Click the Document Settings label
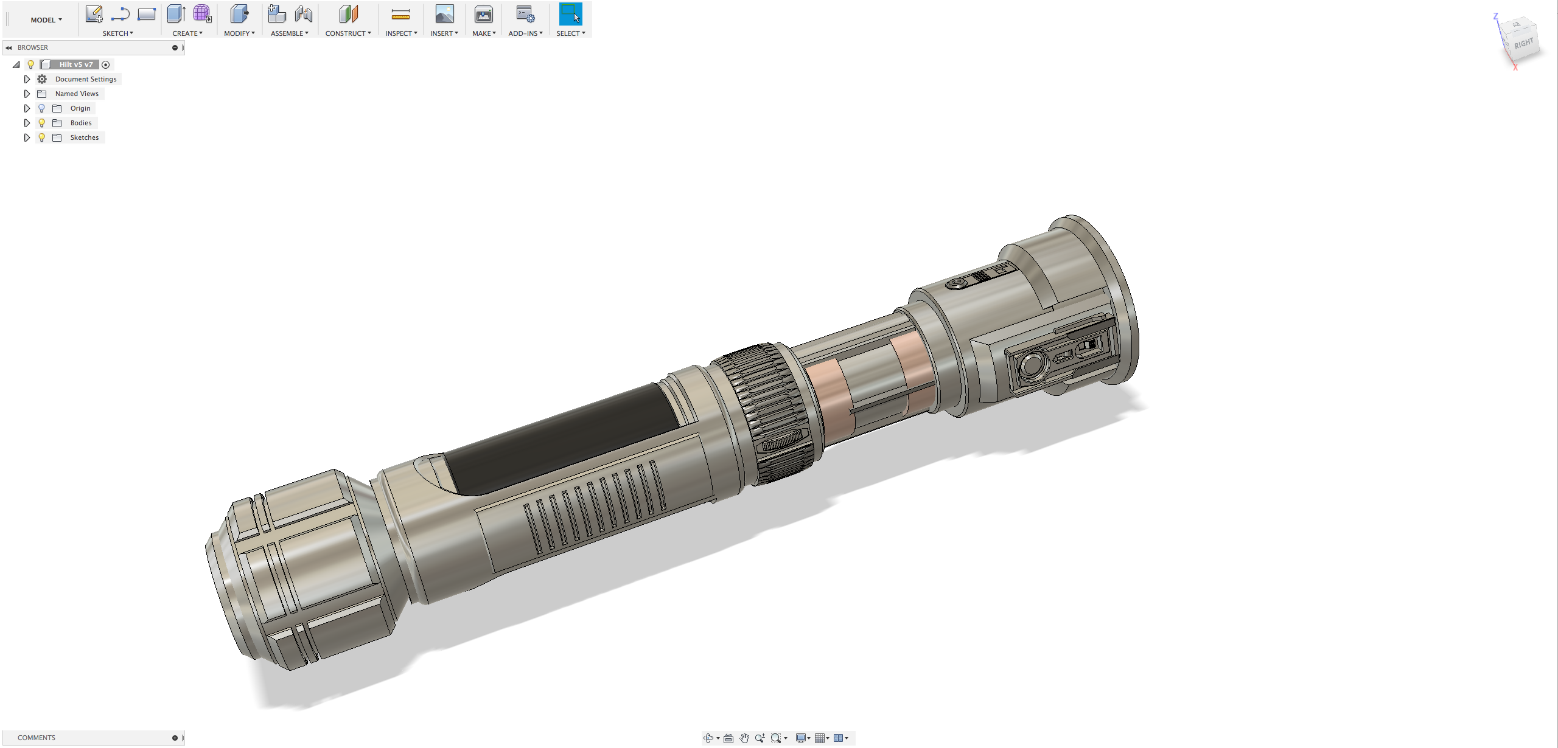This screenshot has width=1558, height=748. pos(86,79)
